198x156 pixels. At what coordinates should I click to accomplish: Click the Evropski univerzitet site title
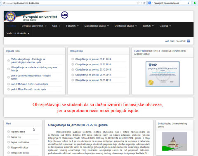click(40, 17)
